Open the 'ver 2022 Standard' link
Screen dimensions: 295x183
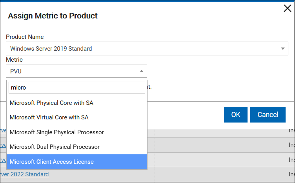pyautogui.click(x=24, y=174)
